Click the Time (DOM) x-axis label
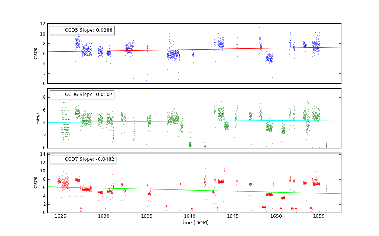Image resolution: width=379 pixels, height=236 pixels. point(194,223)
